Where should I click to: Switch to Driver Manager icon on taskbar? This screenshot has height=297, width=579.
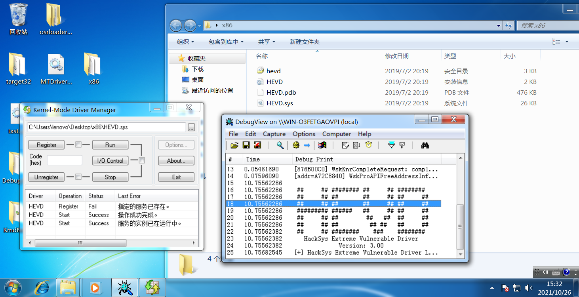pos(152,287)
